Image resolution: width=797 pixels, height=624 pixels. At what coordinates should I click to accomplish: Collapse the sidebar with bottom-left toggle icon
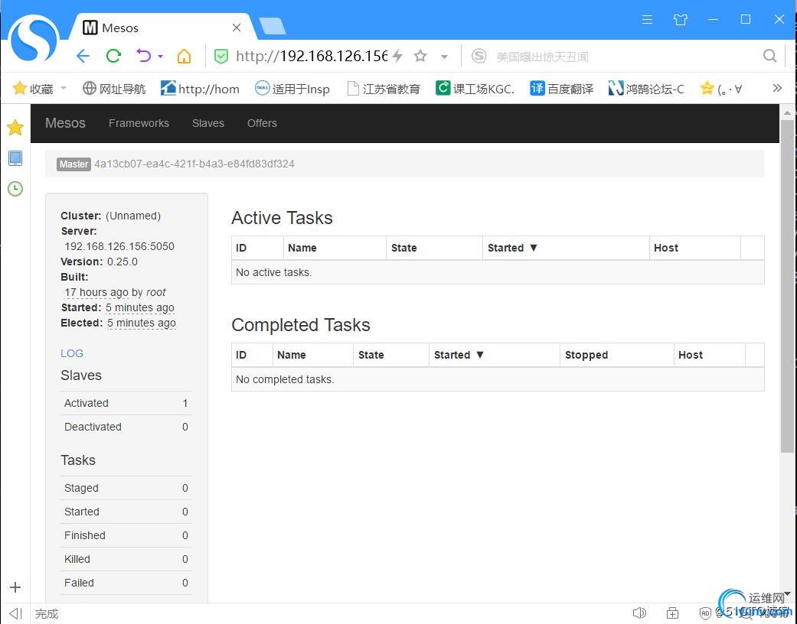click(x=16, y=614)
